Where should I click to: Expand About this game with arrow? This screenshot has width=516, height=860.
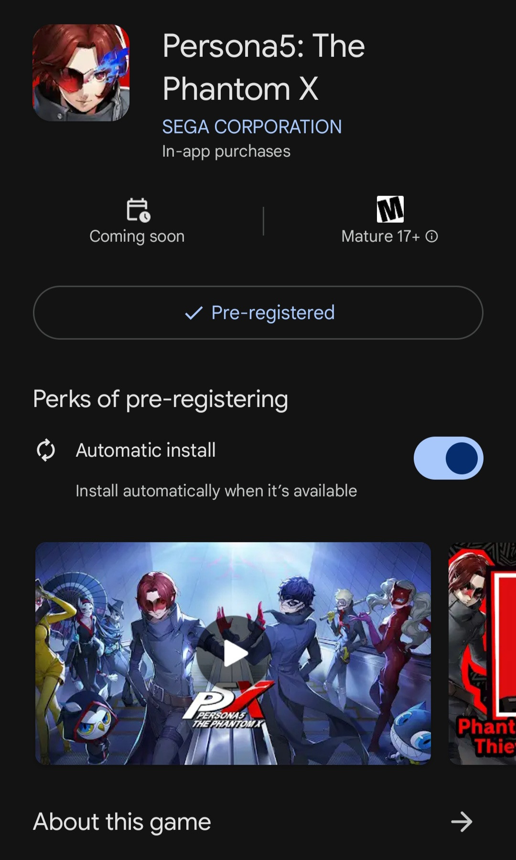pos(462,822)
